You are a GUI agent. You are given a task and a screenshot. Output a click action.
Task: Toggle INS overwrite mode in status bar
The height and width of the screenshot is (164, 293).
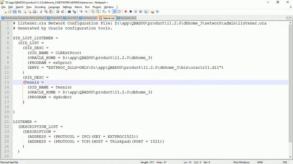pyautogui.click(x=285, y=162)
